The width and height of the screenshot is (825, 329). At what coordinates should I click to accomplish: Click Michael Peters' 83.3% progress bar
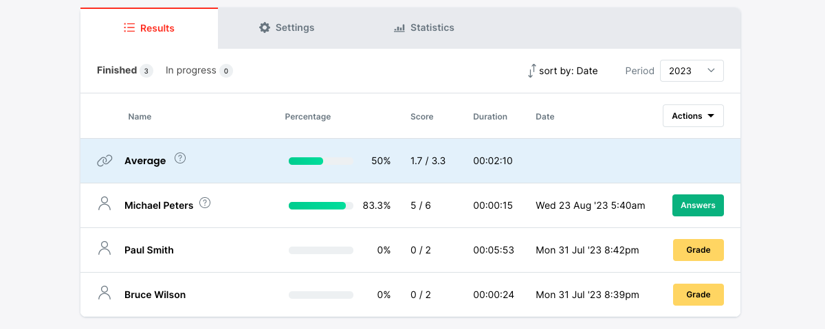tap(320, 205)
